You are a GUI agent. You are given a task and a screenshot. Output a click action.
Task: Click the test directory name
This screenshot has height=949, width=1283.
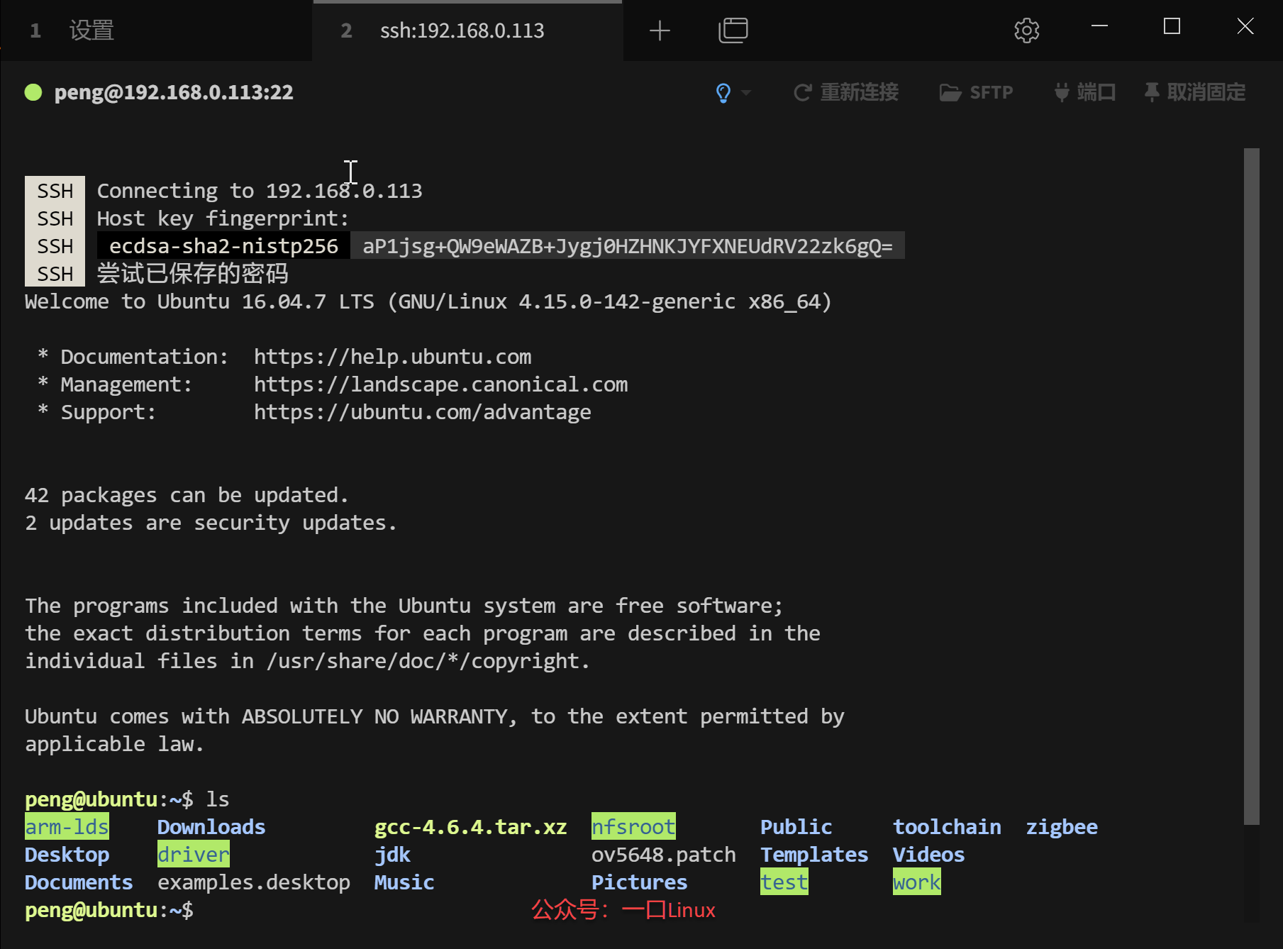[x=784, y=882]
